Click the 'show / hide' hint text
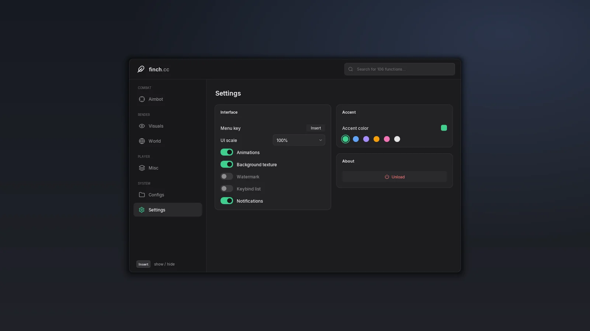Image resolution: width=590 pixels, height=331 pixels. click(164, 264)
